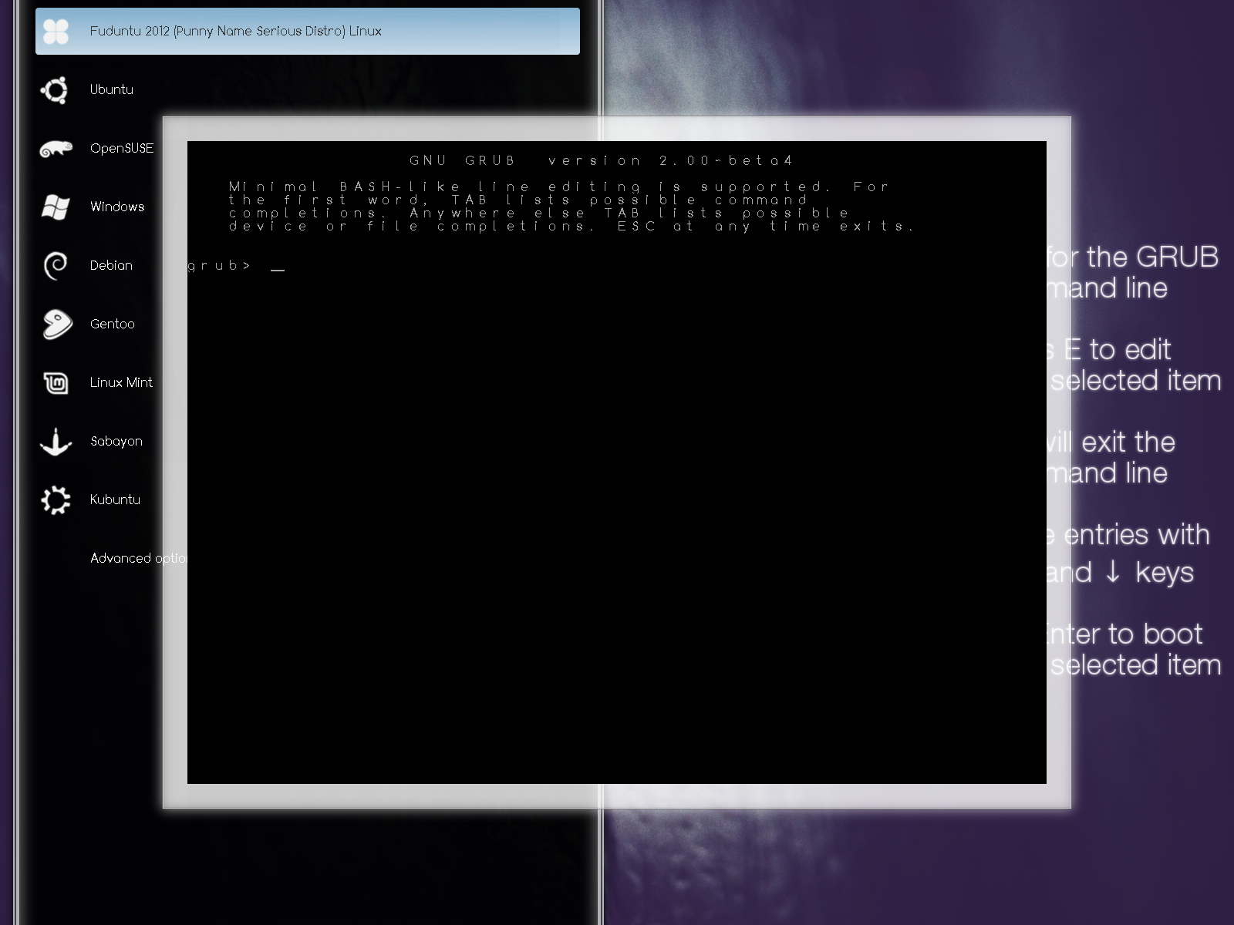Select the Fuduntu 2012 boot entry
Screen dimensions: 1234x925
tap(307, 32)
